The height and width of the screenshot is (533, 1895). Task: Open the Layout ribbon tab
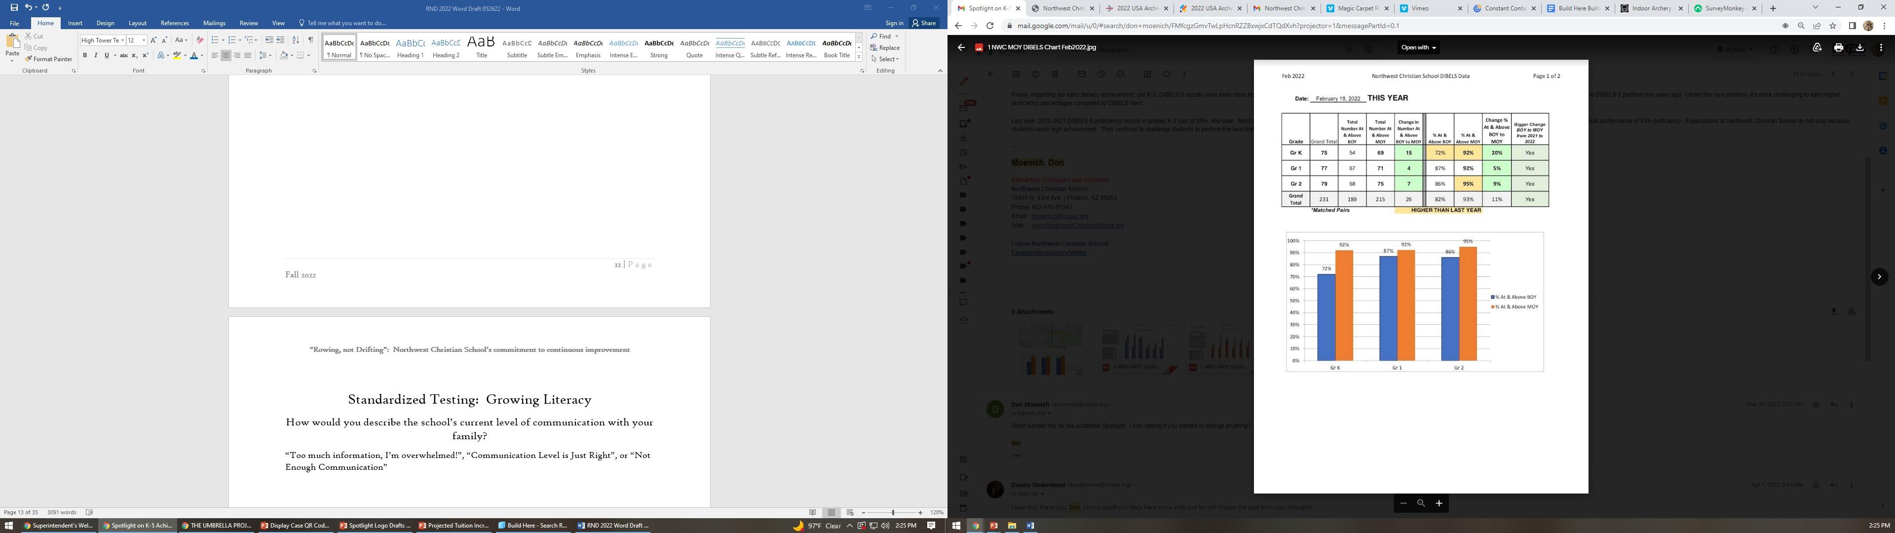click(x=138, y=23)
